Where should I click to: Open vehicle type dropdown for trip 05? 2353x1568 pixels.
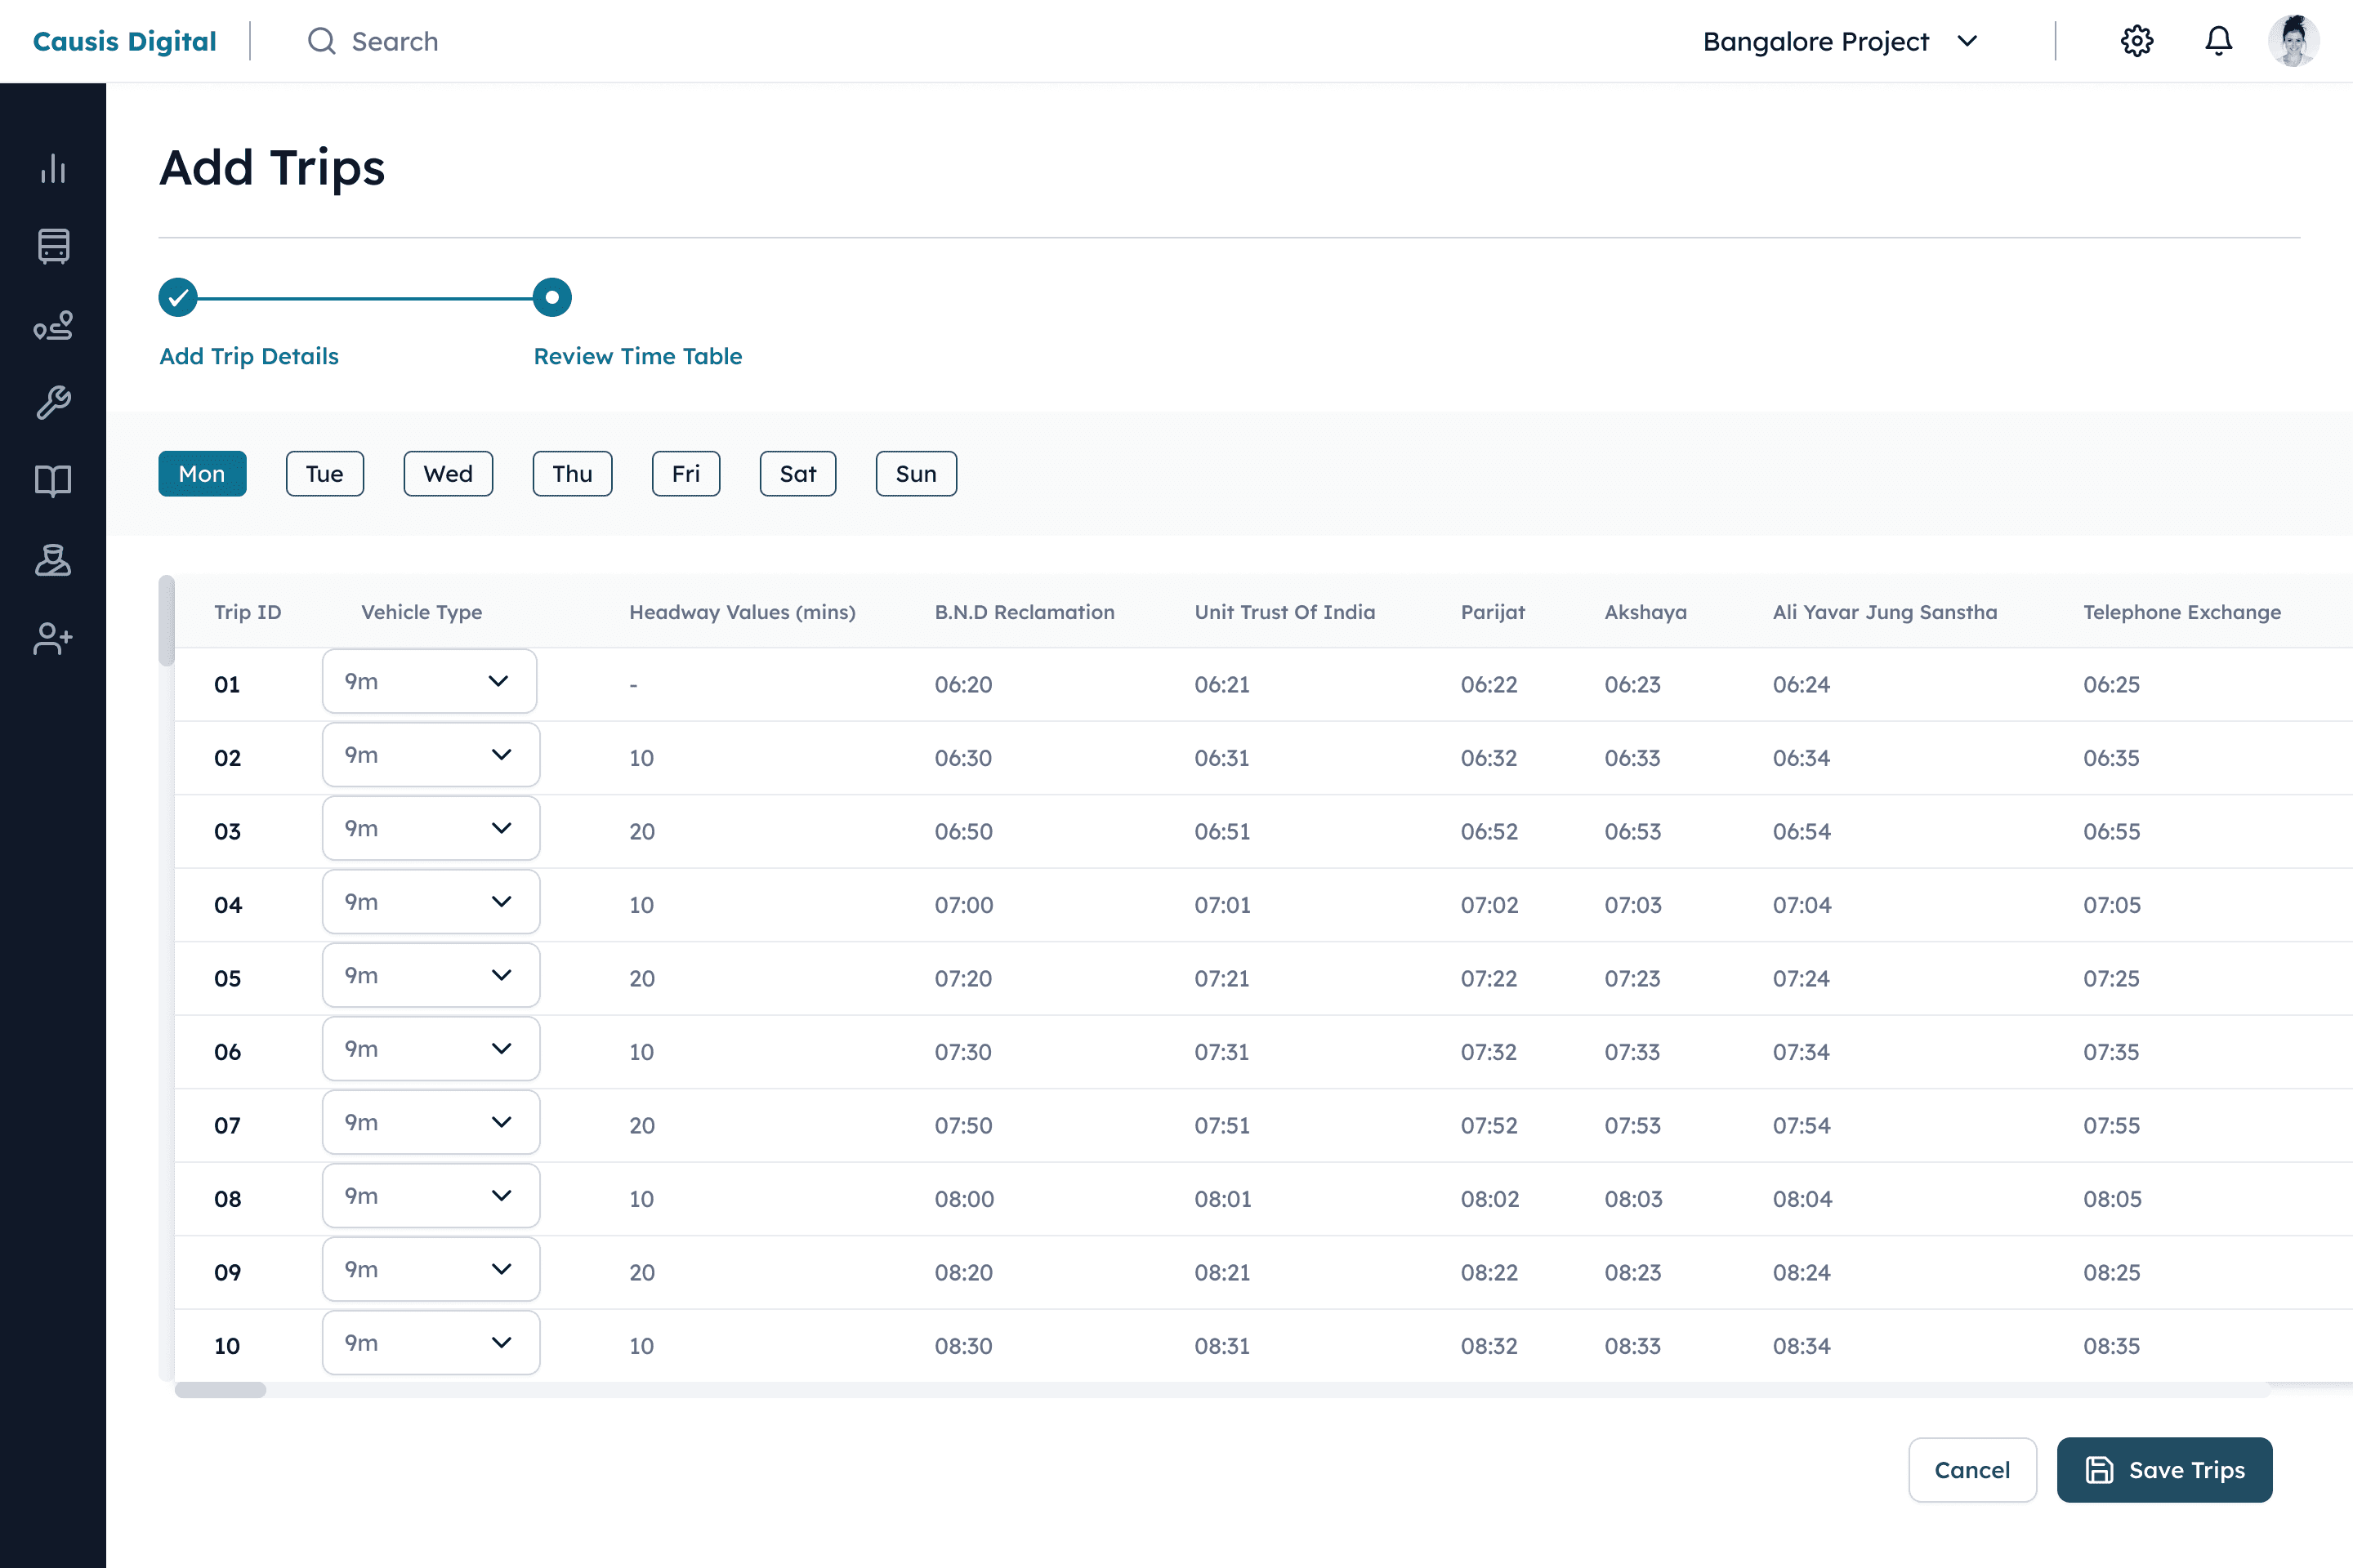(431, 975)
